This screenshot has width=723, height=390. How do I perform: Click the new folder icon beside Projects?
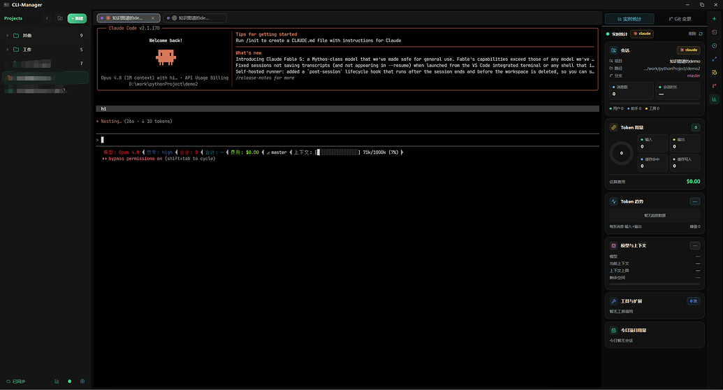(x=60, y=18)
